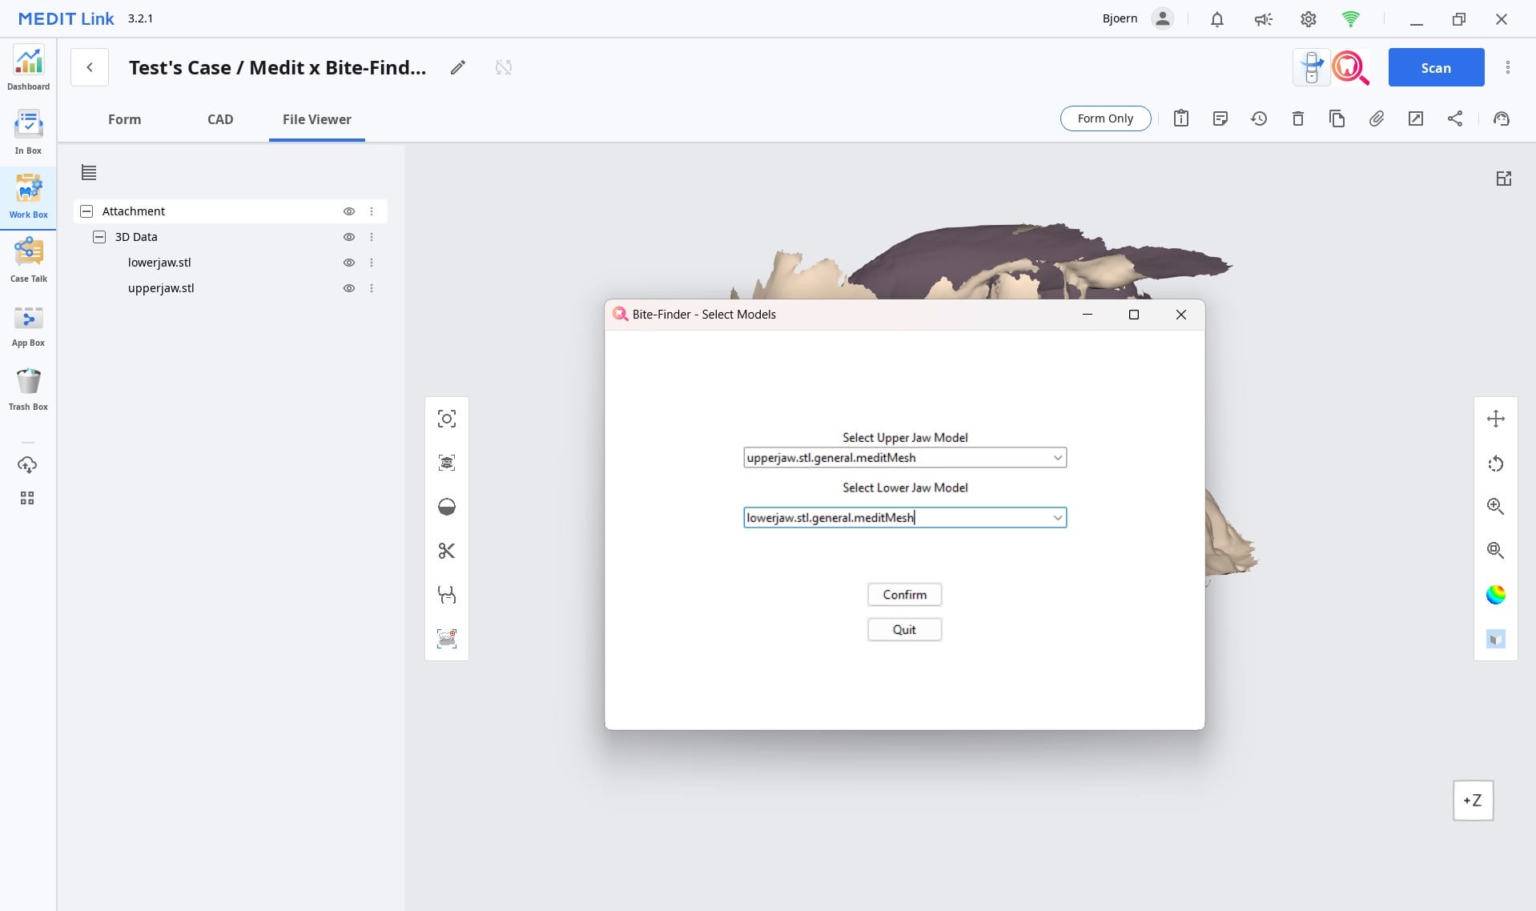Viewport: 1536px width, 911px height.
Task: Open settings gear icon
Action: (x=1309, y=19)
